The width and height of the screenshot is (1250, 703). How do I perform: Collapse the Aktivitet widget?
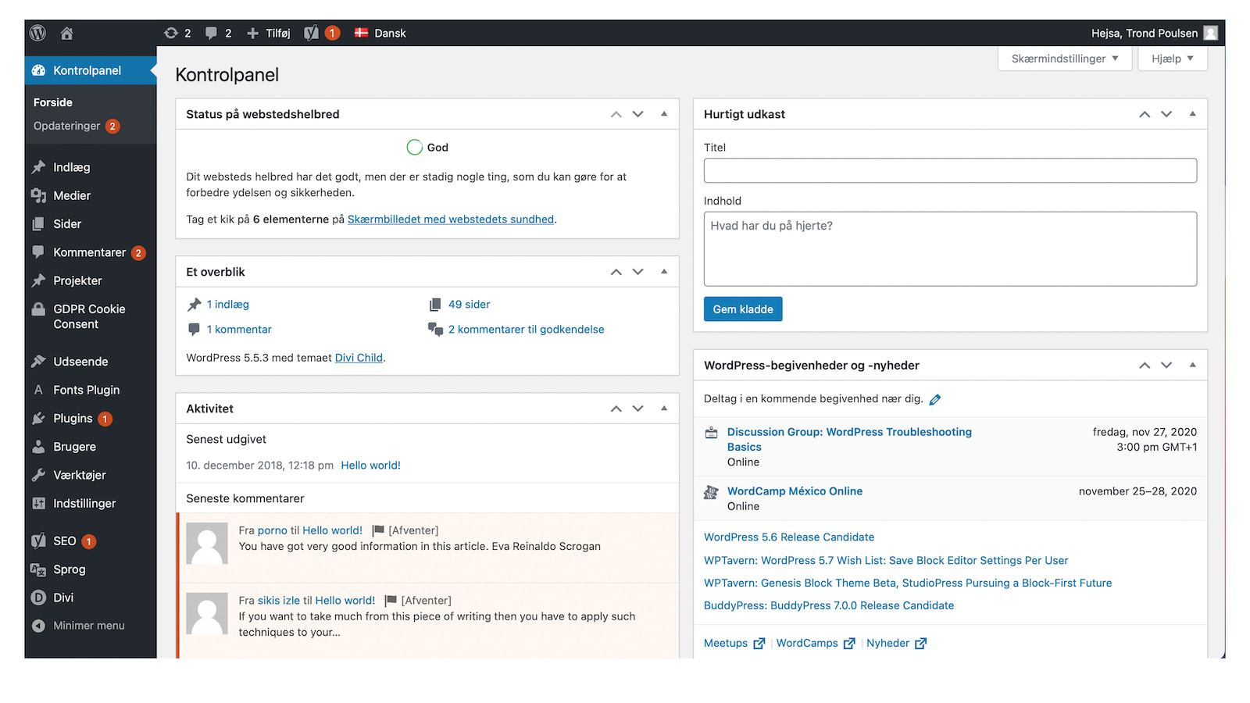[664, 408]
